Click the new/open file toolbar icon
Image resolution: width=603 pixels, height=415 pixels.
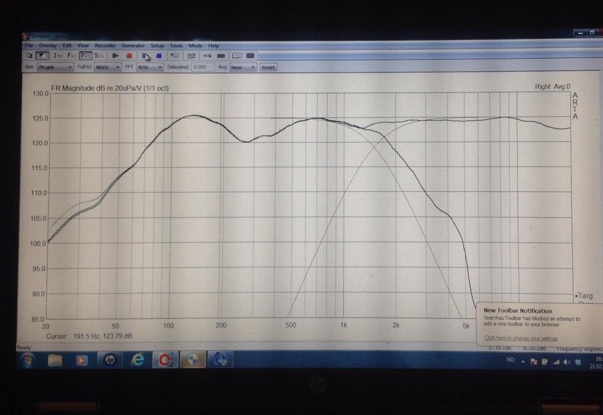pyautogui.click(x=29, y=56)
